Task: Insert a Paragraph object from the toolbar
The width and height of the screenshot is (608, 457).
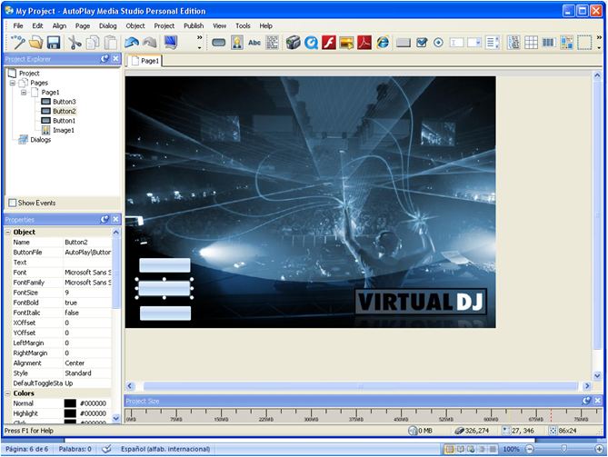Action: [273, 43]
